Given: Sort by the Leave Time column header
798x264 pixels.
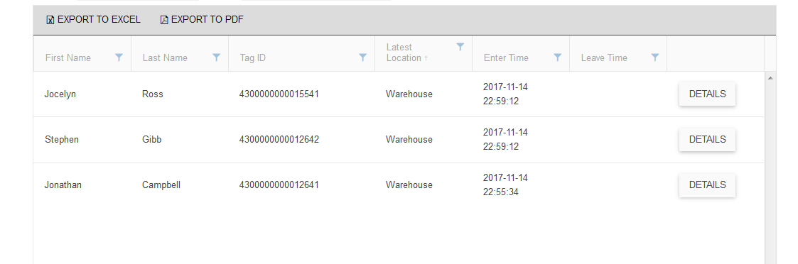Looking at the screenshot, I should coord(604,58).
